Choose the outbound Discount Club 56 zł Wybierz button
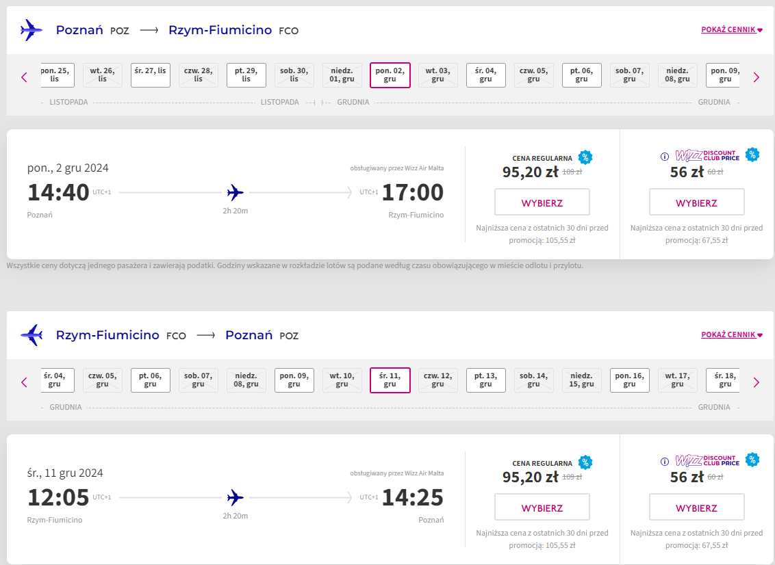This screenshot has width=775, height=565. pyautogui.click(x=696, y=202)
